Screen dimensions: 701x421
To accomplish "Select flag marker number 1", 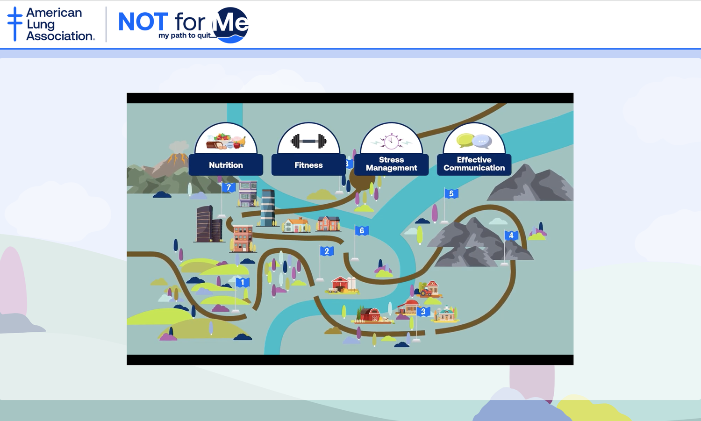I will point(243,282).
